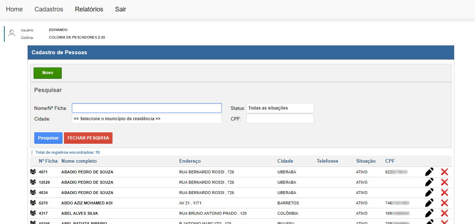Click the people icon beside ficha 6270
This screenshot has width=475, height=224.
point(33,203)
